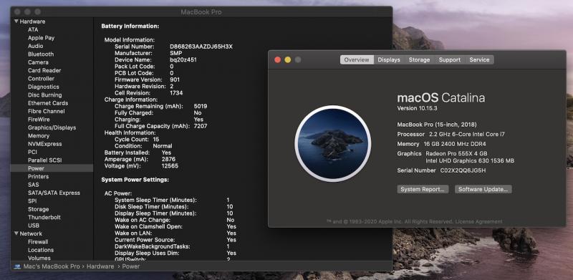Click the Charge Remaining value 5019

201,106
